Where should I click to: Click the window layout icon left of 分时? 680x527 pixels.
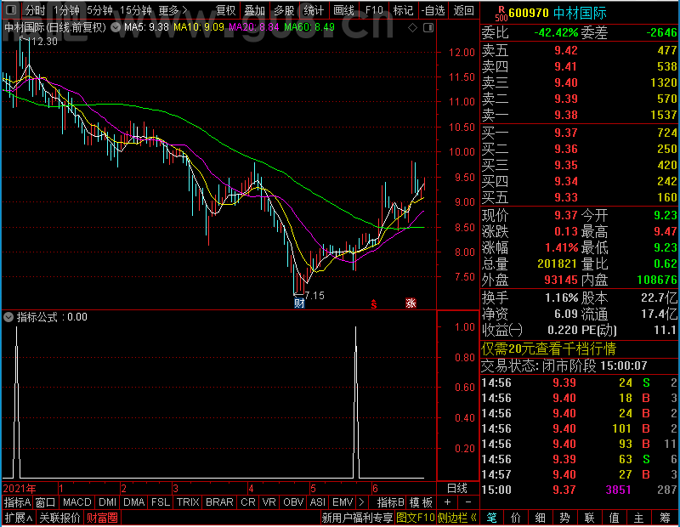(11, 9)
